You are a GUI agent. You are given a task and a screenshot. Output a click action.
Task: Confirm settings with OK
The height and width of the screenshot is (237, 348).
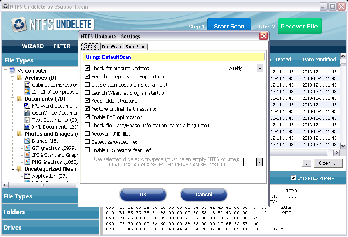143,195
